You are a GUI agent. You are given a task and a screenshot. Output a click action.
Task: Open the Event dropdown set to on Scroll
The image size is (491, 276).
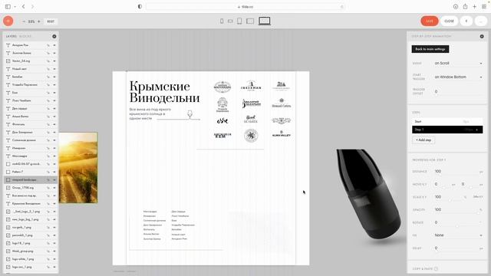coord(458,63)
